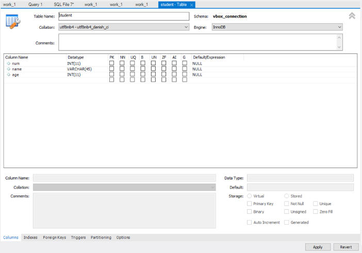Screen dimensions: 362x253
Task: Click the diamond icon beside num column
Action: (x=9, y=63)
